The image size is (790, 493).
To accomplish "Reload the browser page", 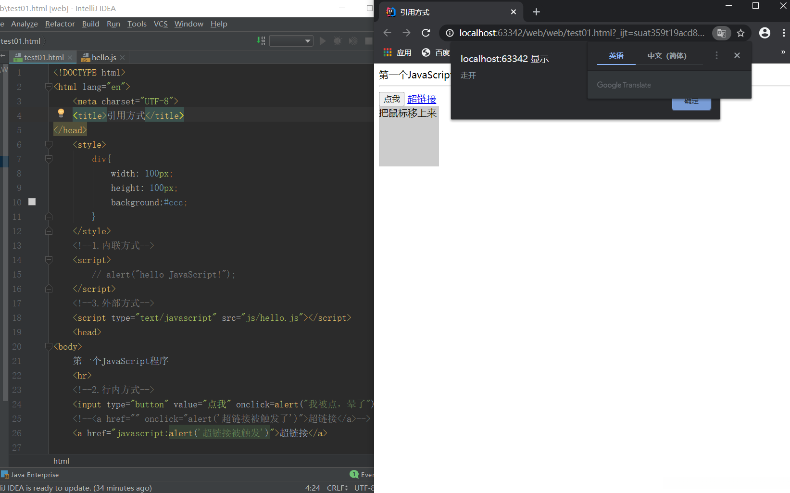I will click(426, 33).
